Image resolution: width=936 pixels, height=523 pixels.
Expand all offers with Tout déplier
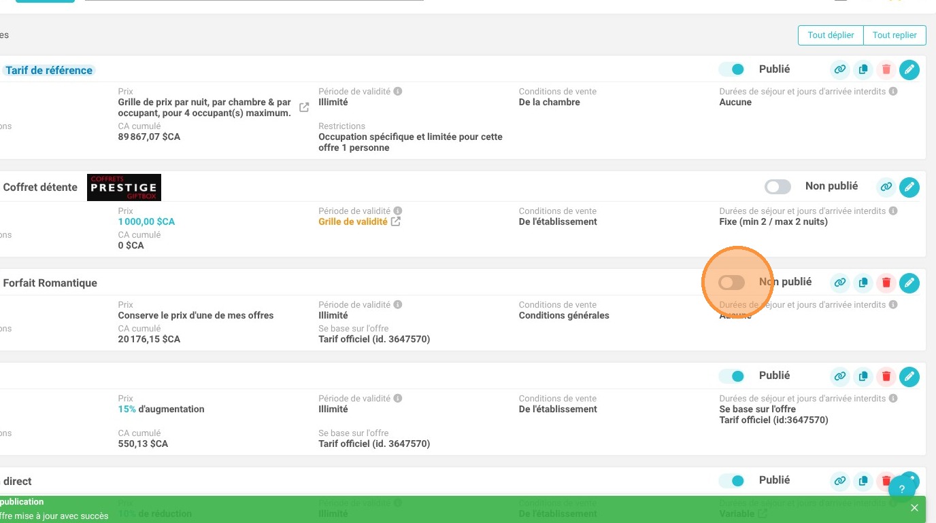831,35
